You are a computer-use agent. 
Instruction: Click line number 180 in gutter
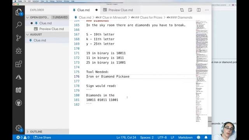77,95
